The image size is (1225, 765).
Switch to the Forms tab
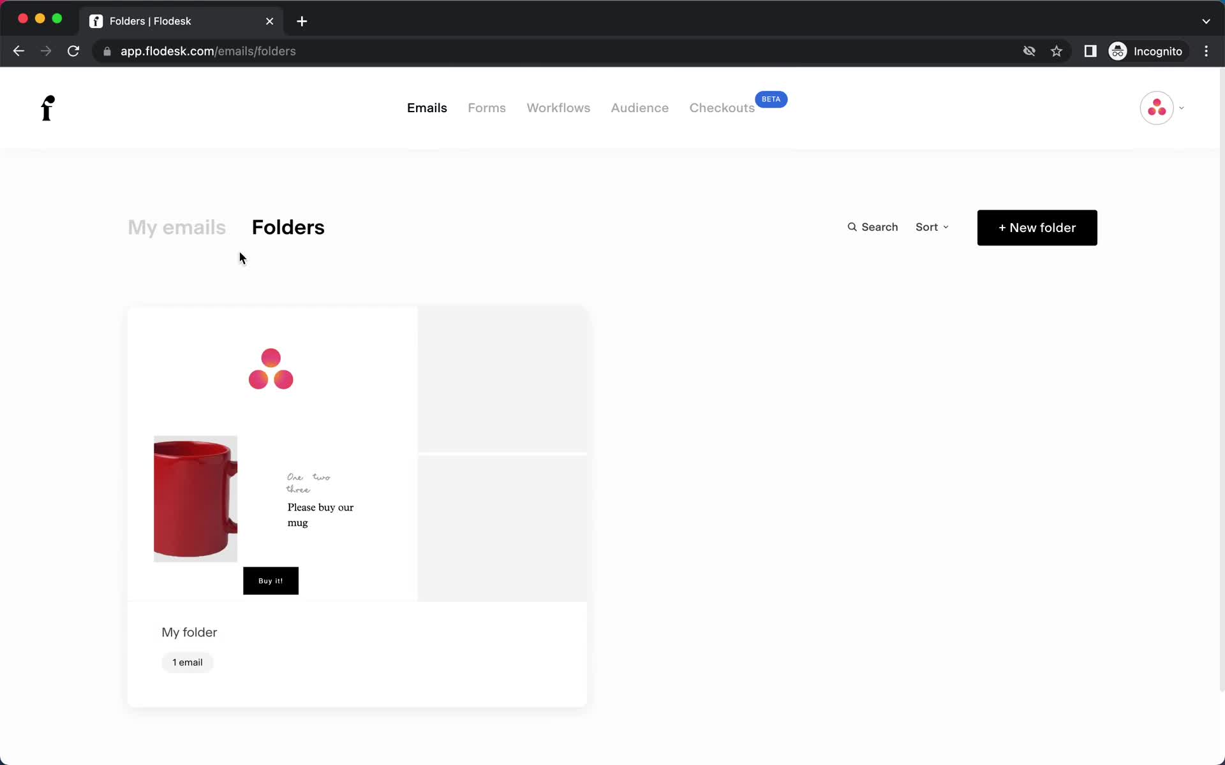[487, 108]
